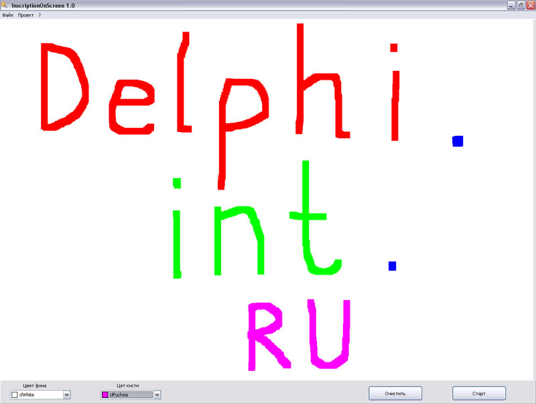Screen dimensions: 536x404
Task: Restore down the InscriptionOnScreen window
Action: point(521,5)
